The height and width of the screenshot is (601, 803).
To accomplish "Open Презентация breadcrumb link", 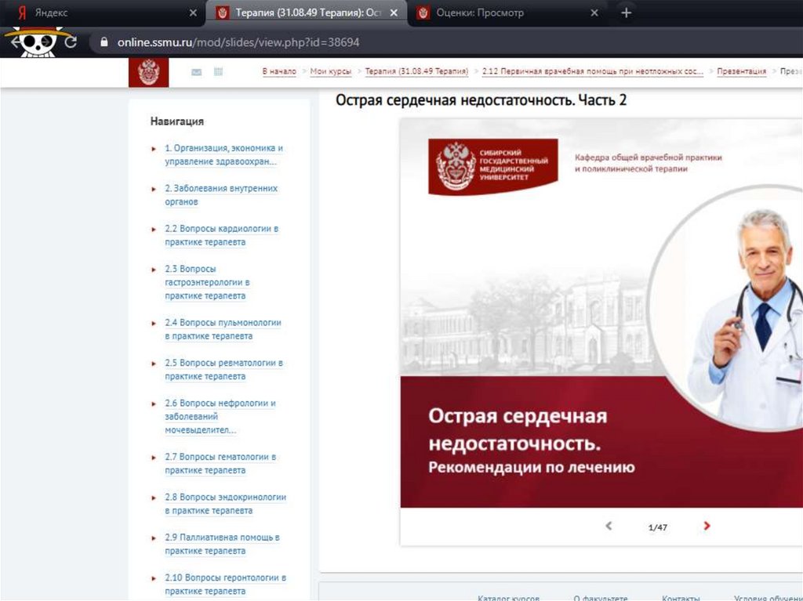I will [x=741, y=71].
